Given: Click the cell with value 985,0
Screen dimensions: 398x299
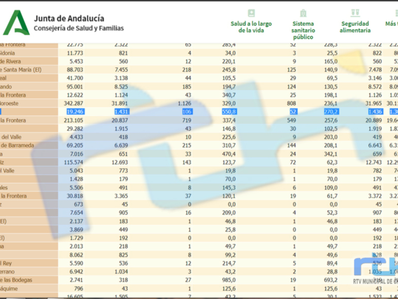Looking at the screenshot, I should click(x=229, y=280).
